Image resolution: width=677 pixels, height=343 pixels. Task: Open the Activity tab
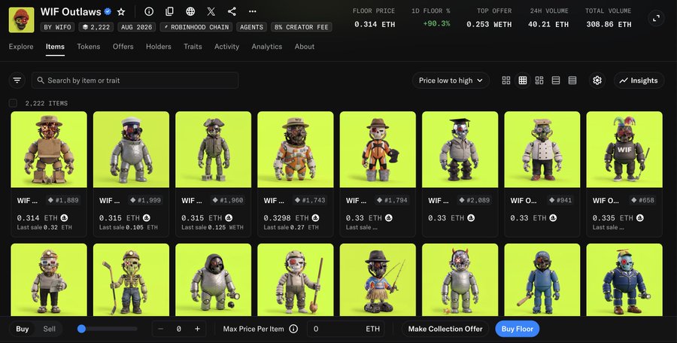(226, 47)
